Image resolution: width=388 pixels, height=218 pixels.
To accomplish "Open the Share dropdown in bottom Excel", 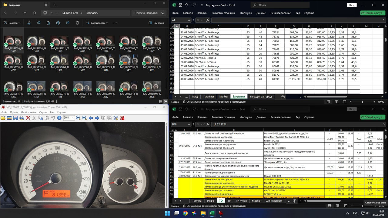I will point(373,117).
